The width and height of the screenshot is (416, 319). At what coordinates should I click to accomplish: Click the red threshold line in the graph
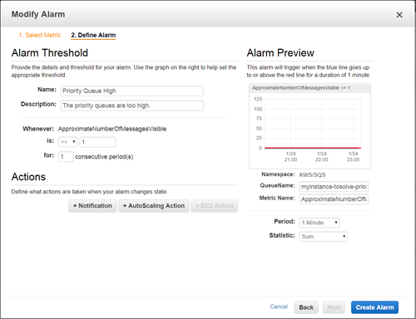pyautogui.click(x=313, y=148)
